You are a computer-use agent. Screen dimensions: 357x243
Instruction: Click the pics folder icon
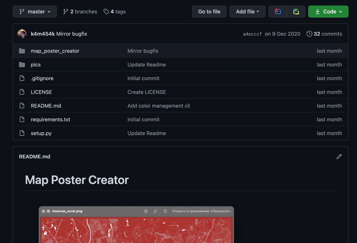pos(22,64)
